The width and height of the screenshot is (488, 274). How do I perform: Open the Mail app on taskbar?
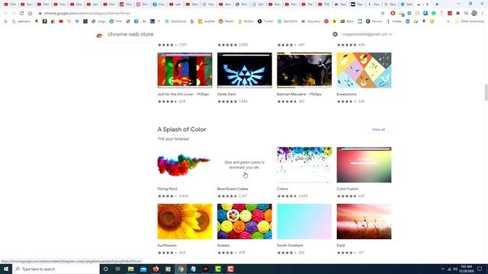(143, 269)
